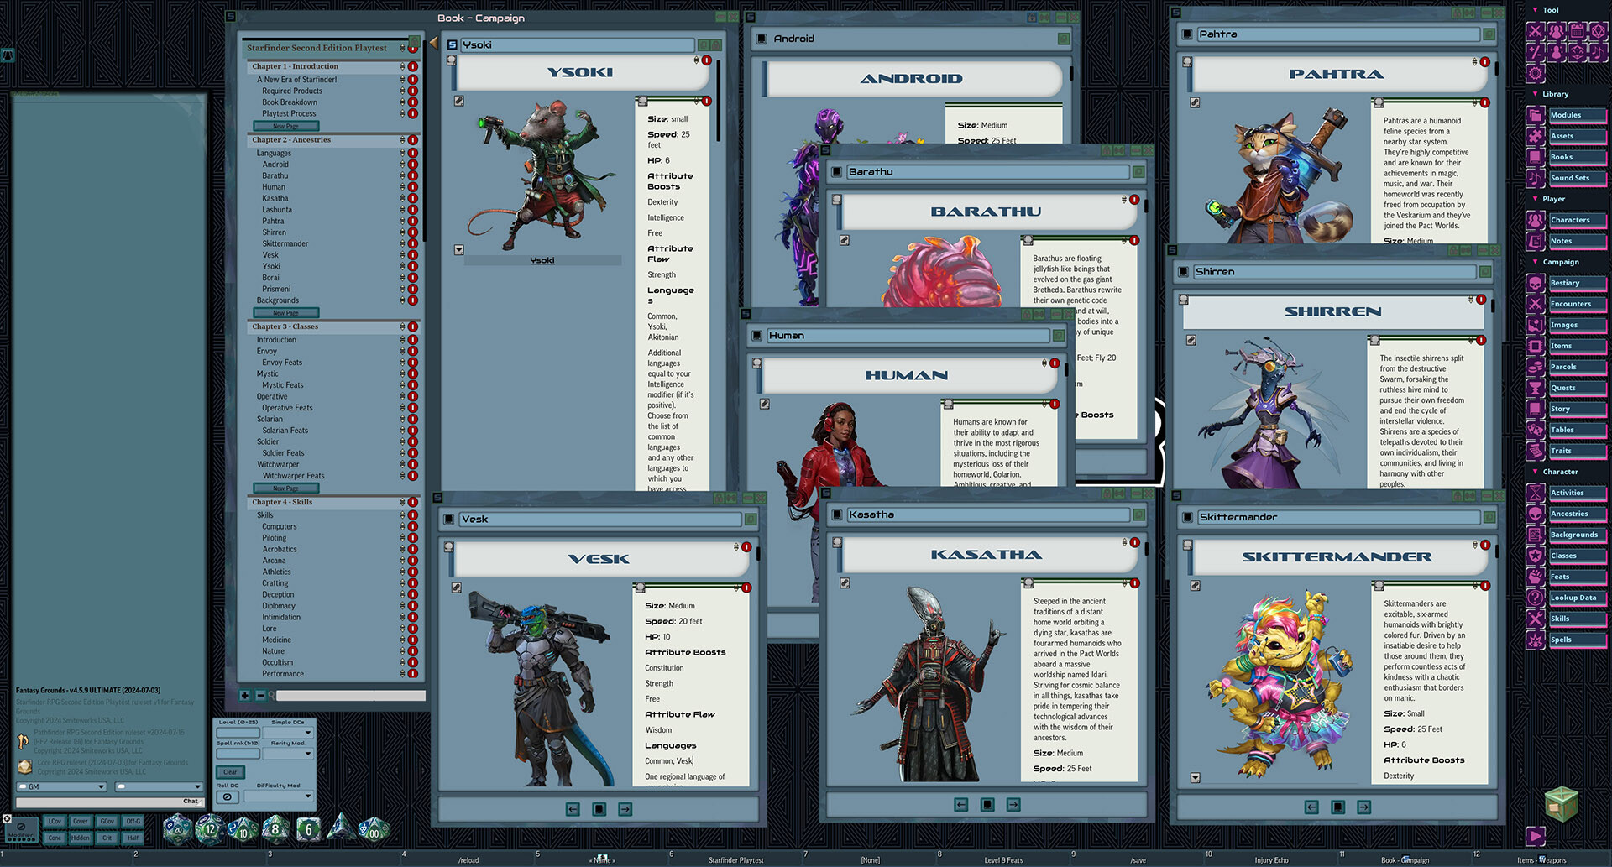Screen dimensions: 1612x867
Task: Click the Clear button in DC panel
Action: 230,772
